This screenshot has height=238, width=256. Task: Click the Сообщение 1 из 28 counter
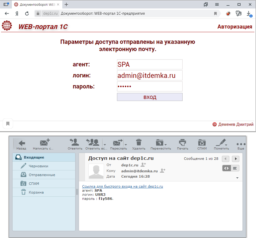[201, 159]
